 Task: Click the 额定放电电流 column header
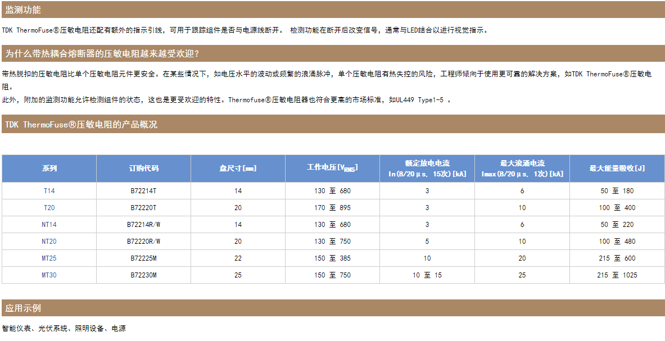coord(427,169)
